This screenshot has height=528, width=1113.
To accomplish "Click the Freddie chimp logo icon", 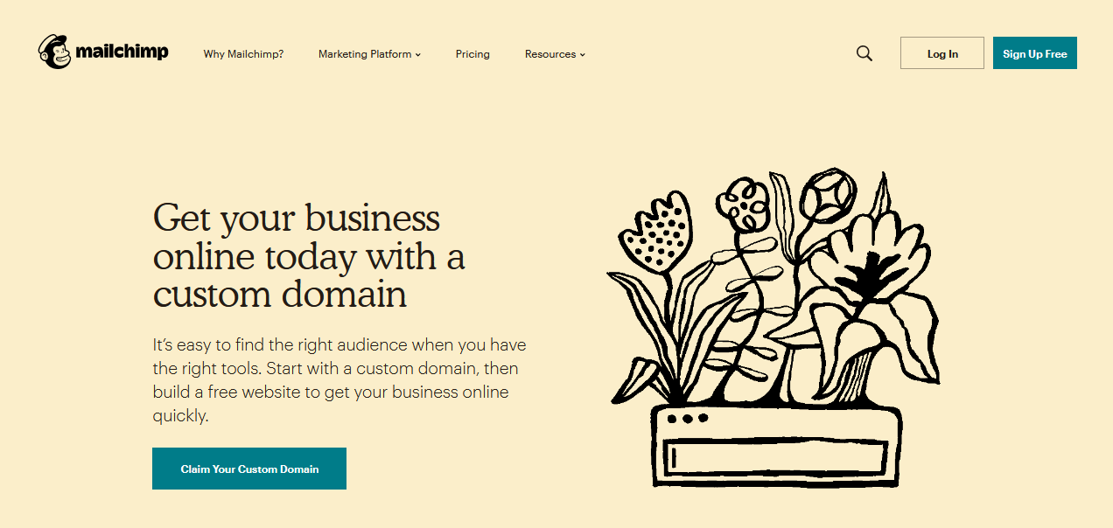I will tap(53, 52).
